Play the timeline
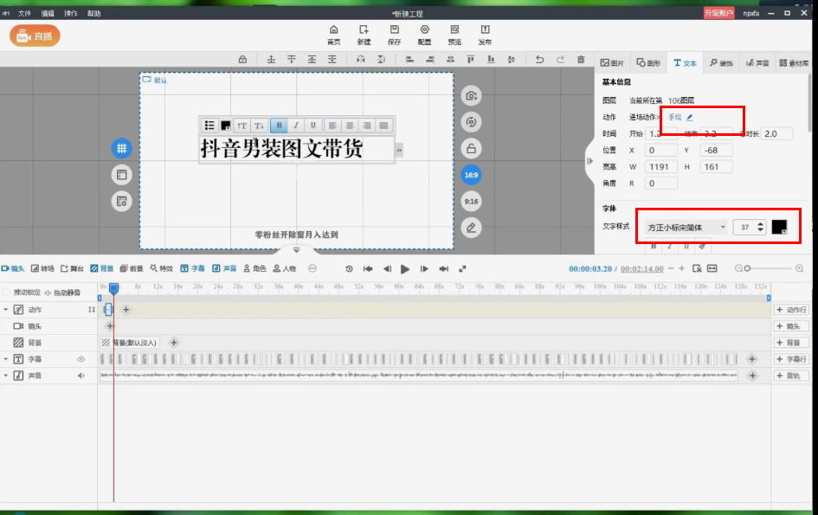Viewport: 818px width, 515px height. pyautogui.click(x=405, y=268)
